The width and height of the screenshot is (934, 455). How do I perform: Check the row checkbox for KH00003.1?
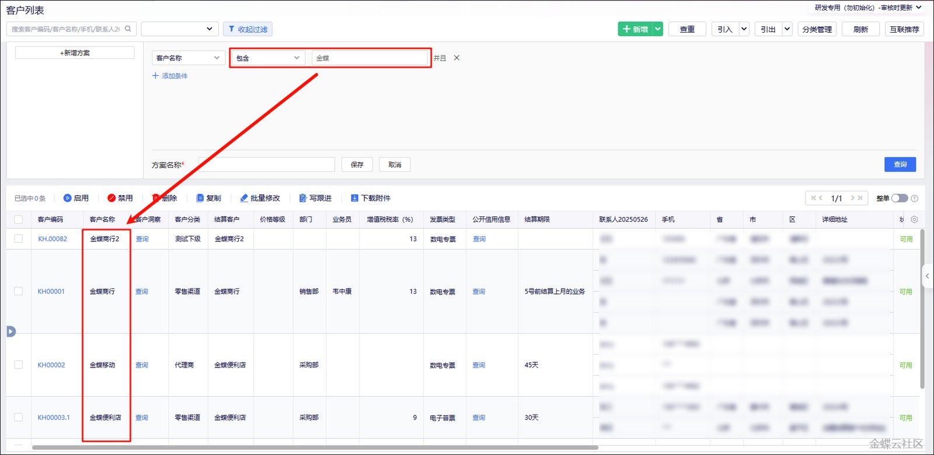click(19, 417)
